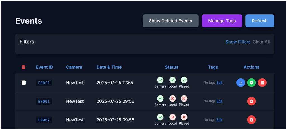Edit tags for event E0001
Viewport: 287px width, 130px height.
click(219, 101)
